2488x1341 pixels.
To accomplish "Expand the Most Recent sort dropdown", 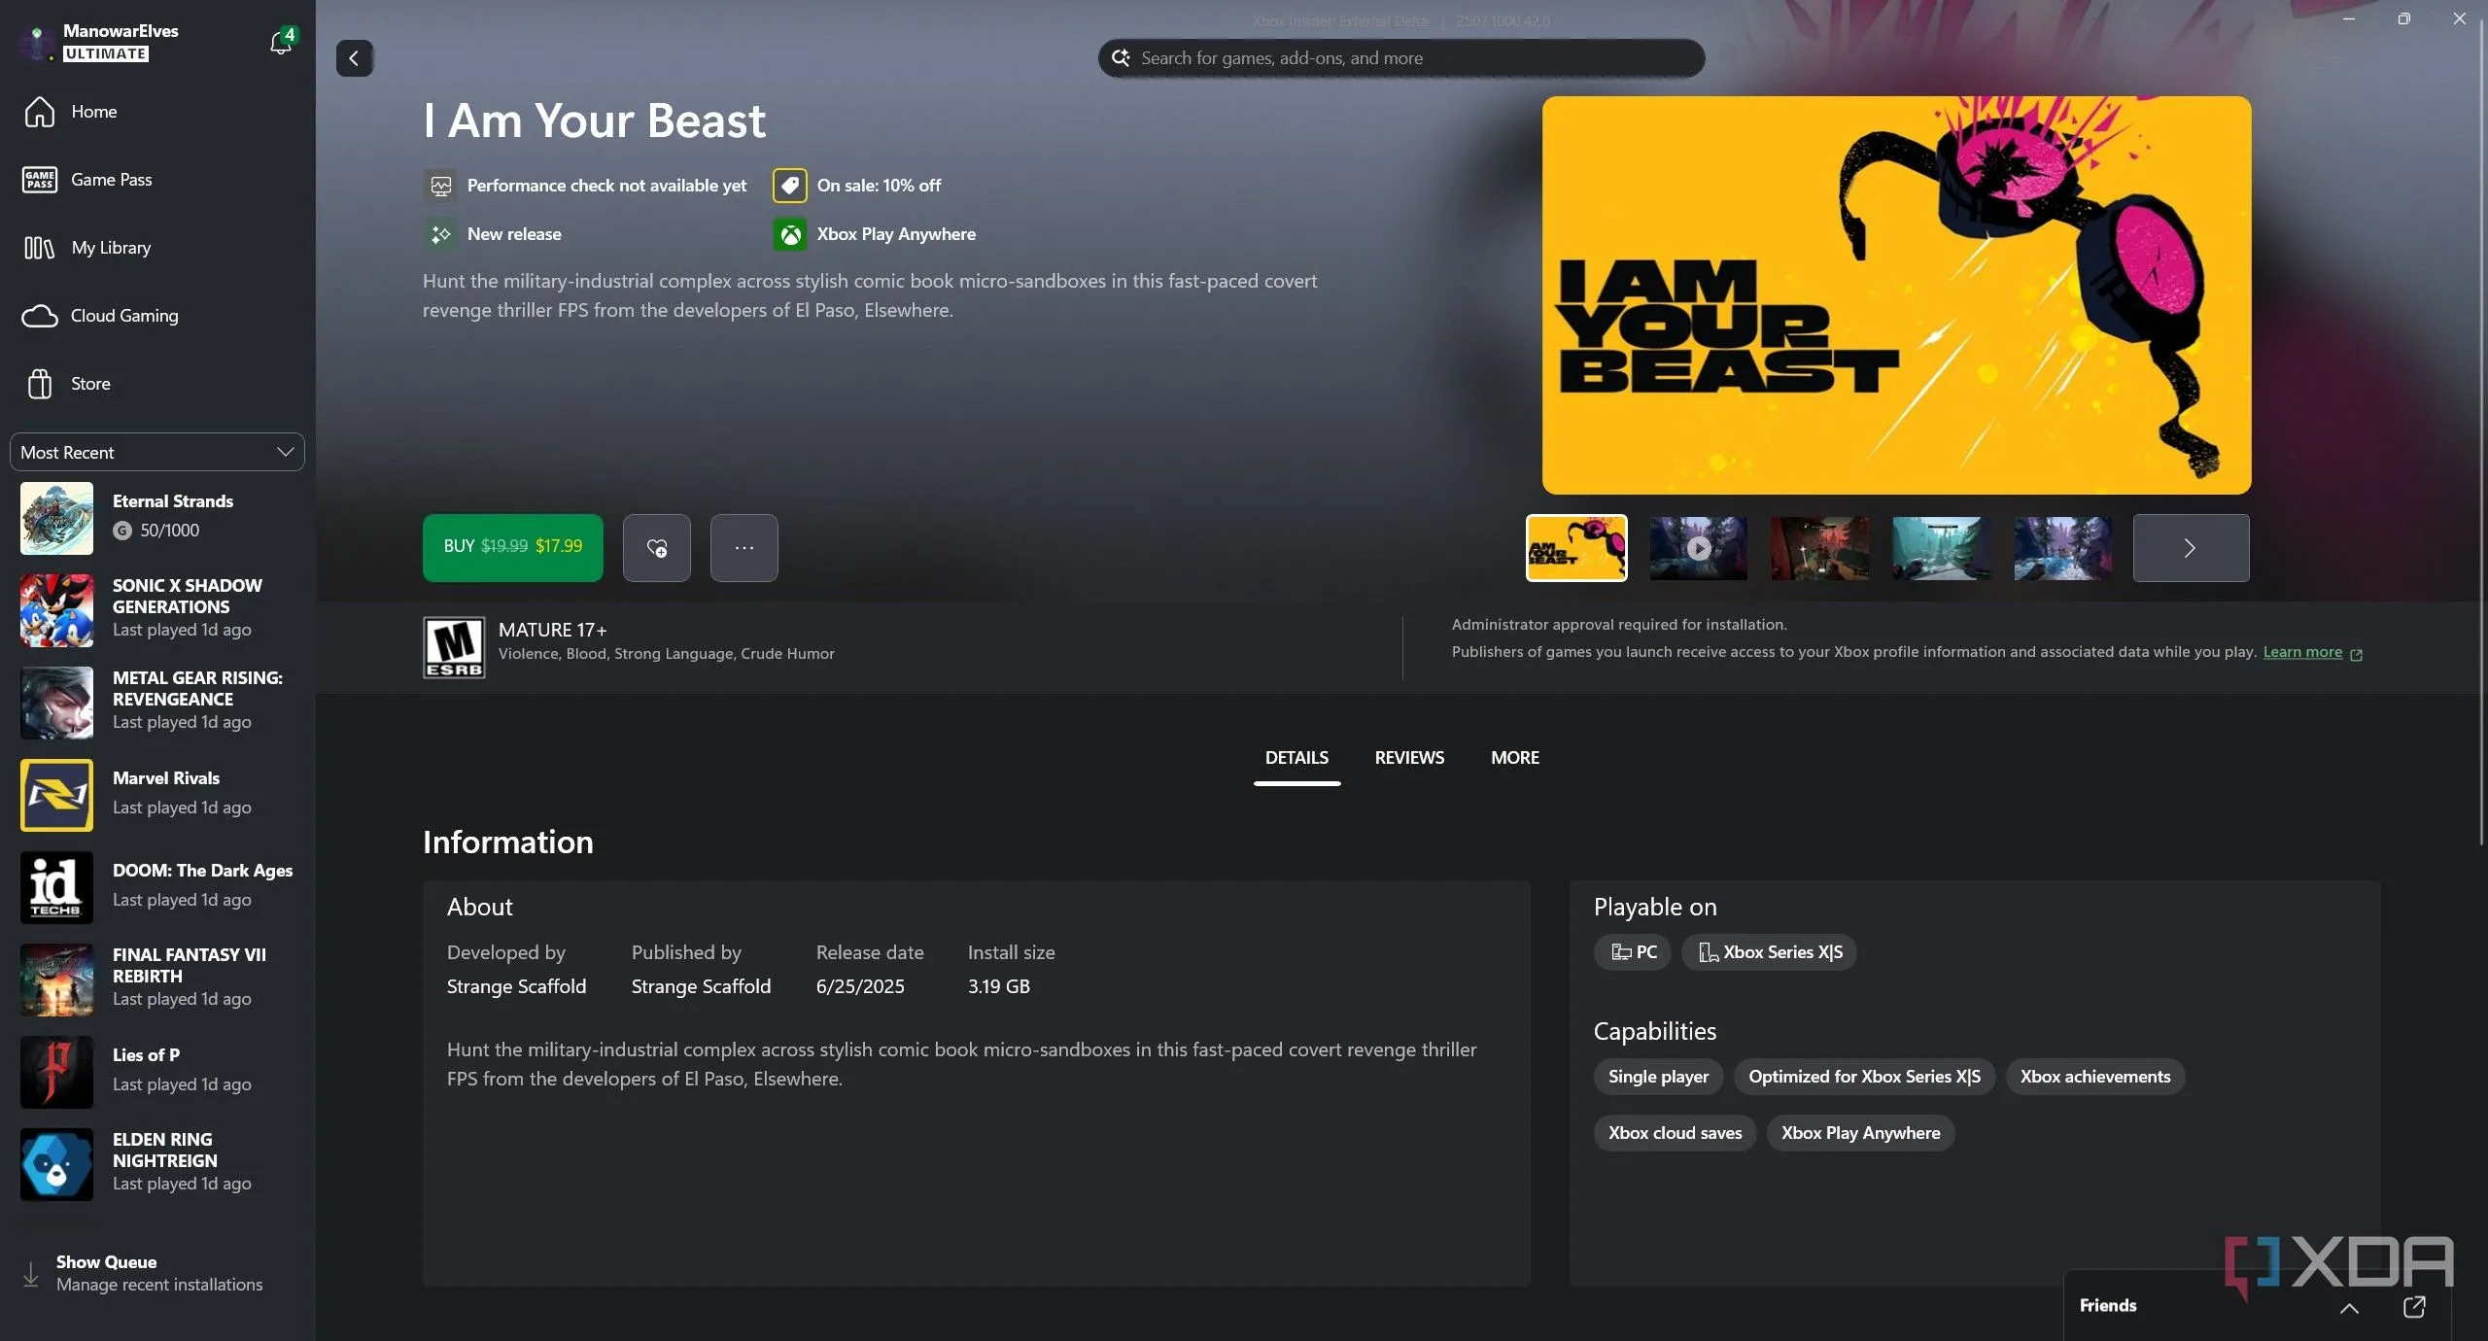I will (157, 453).
